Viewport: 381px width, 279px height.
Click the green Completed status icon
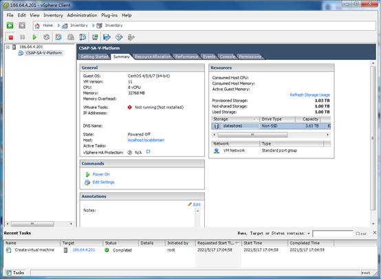pyautogui.click(x=107, y=250)
